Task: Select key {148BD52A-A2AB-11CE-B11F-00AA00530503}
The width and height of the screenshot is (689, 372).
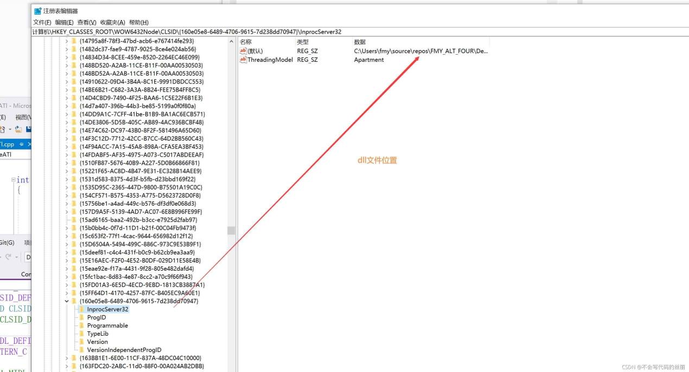Action: point(142,74)
